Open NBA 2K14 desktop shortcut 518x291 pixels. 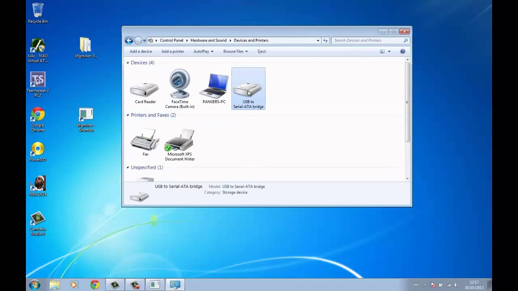click(38, 186)
